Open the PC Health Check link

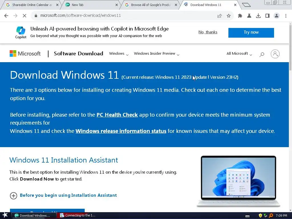tap(117, 115)
